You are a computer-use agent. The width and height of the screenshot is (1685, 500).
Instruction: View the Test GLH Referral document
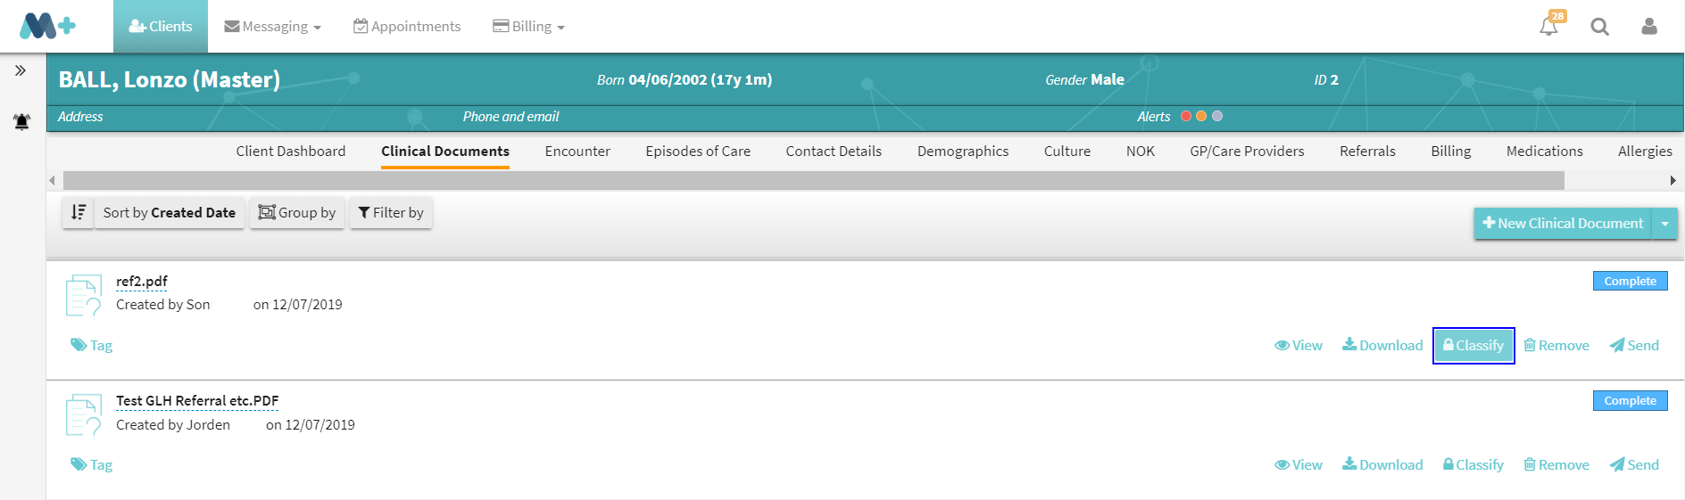(1299, 465)
